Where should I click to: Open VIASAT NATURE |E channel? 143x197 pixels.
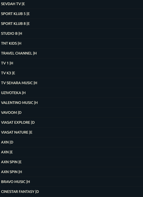(x=71, y=133)
